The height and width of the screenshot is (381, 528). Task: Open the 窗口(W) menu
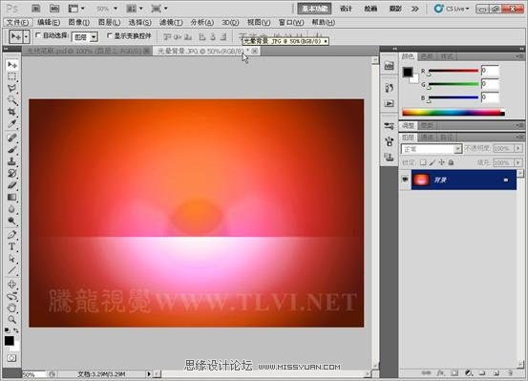click(x=291, y=22)
